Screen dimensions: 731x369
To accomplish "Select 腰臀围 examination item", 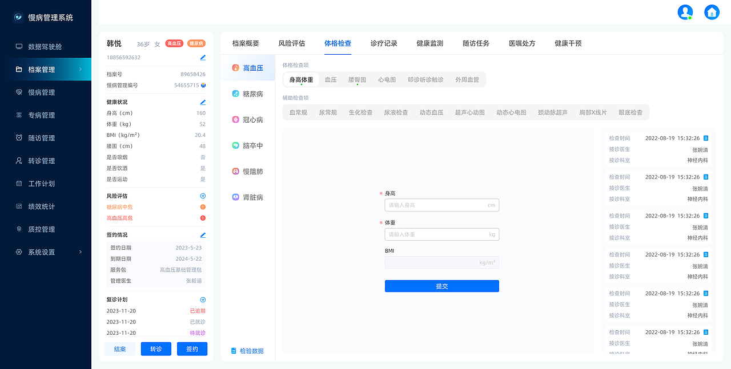I will pyautogui.click(x=358, y=80).
